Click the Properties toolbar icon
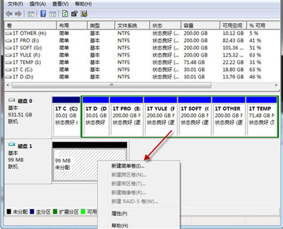This screenshot has height=229, width=283. point(74,14)
